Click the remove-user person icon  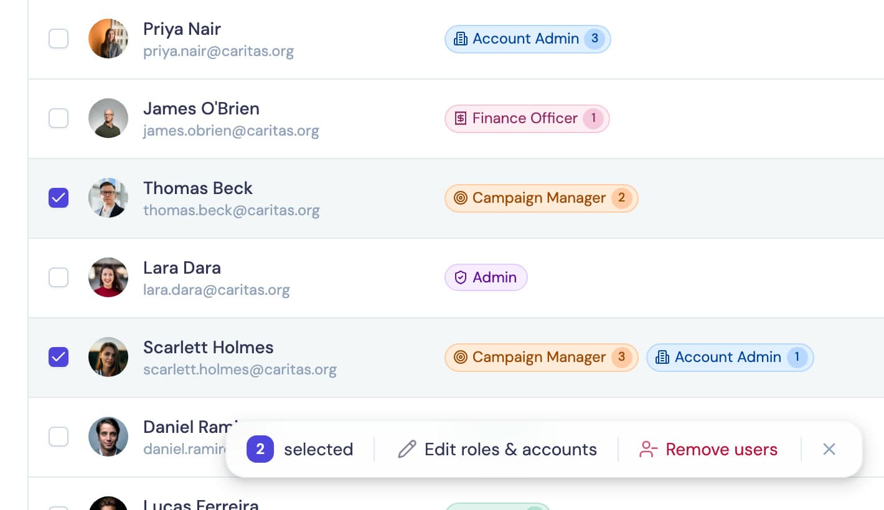649,449
